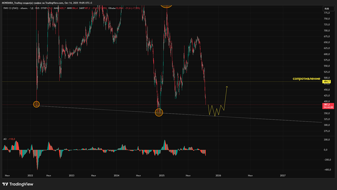Click the −118,0 AO indicator value
Image resolution: width=337 pixels, height=190 pixels.
tap(11, 139)
